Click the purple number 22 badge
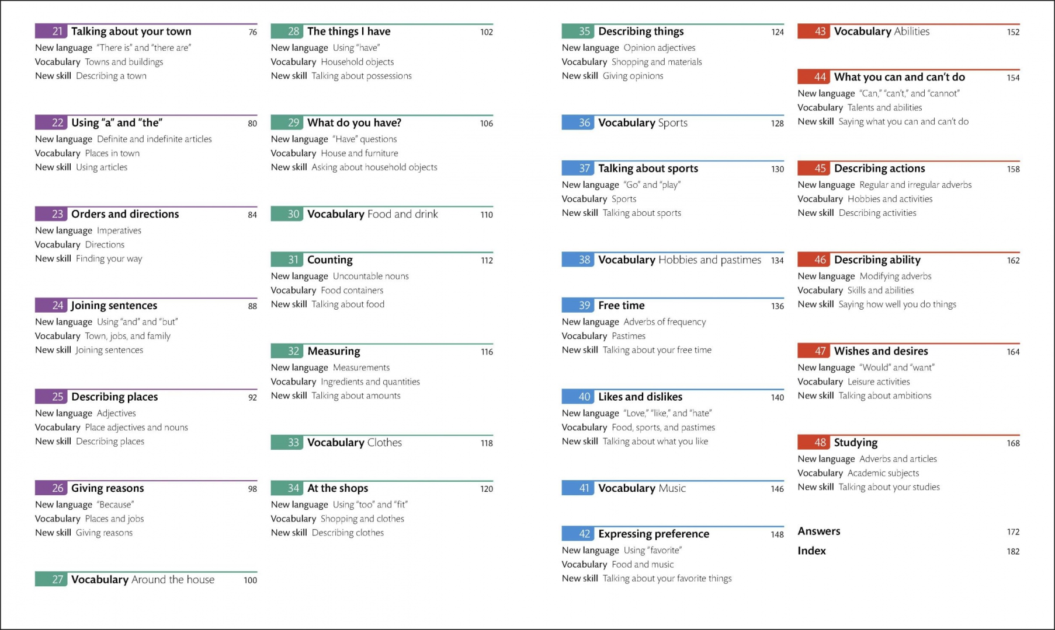This screenshot has width=1055, height=630. pos(57,123)
